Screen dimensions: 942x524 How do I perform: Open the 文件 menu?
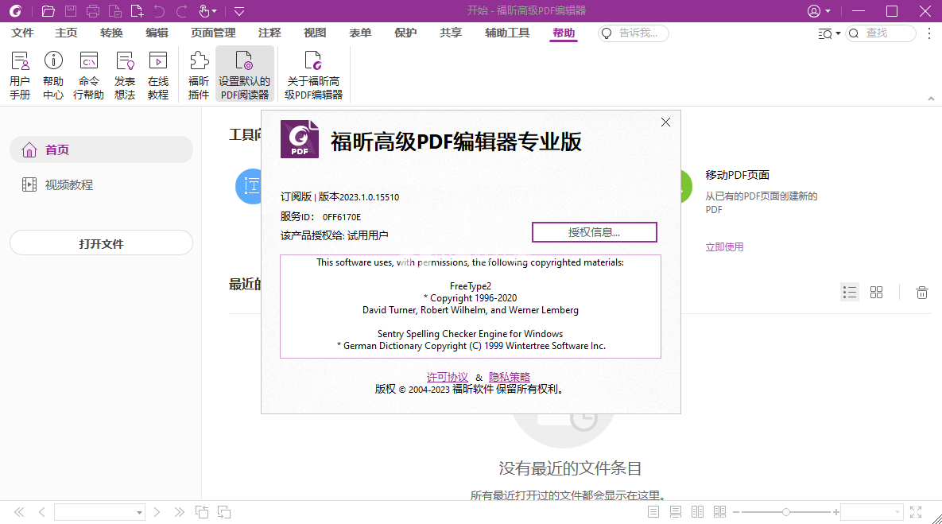click(22, 33)
